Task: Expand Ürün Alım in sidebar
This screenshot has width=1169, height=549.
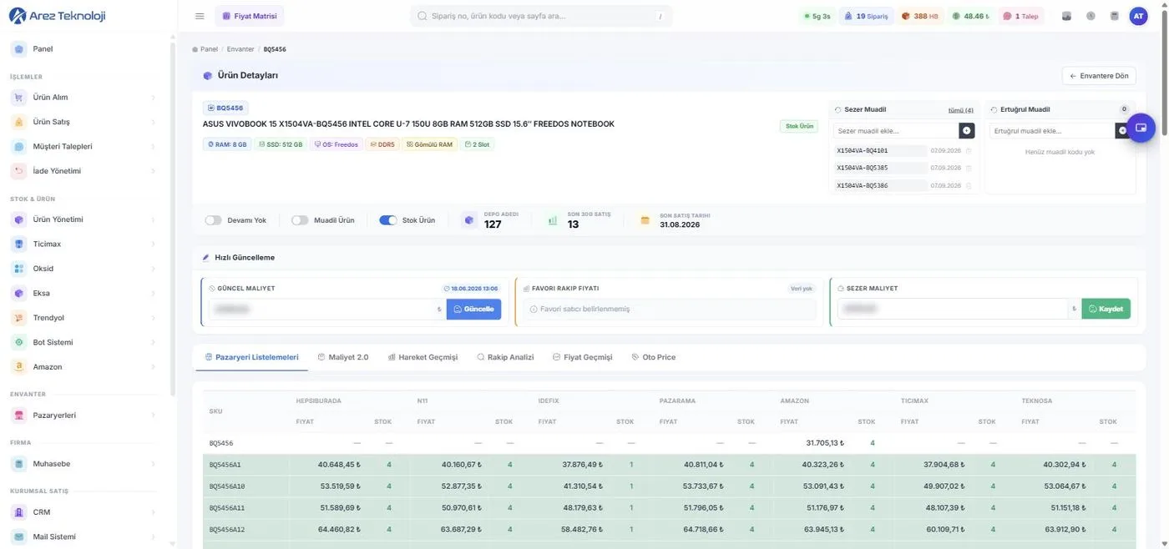Action: pos(83,98)
